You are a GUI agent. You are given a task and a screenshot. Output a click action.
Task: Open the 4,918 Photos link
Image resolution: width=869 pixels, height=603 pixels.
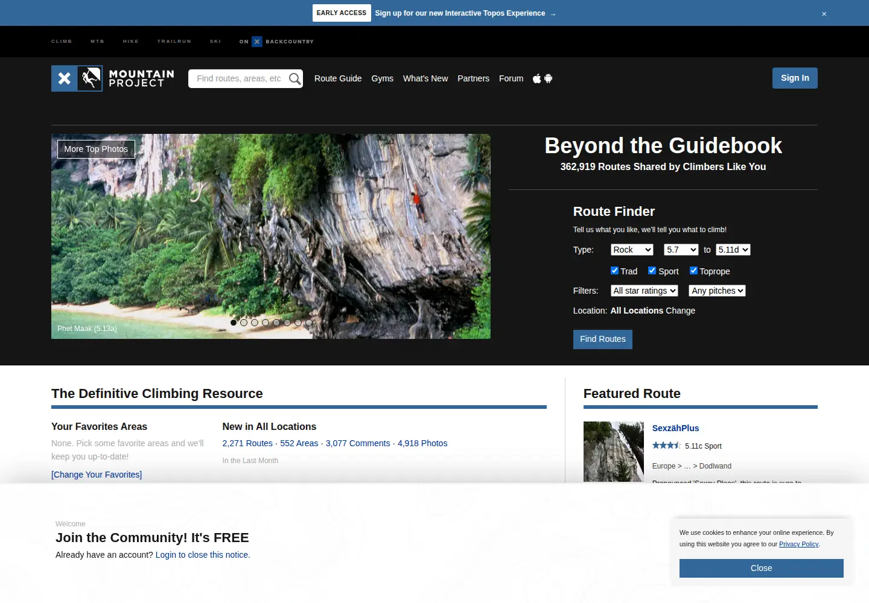click(x=422, y=443)
